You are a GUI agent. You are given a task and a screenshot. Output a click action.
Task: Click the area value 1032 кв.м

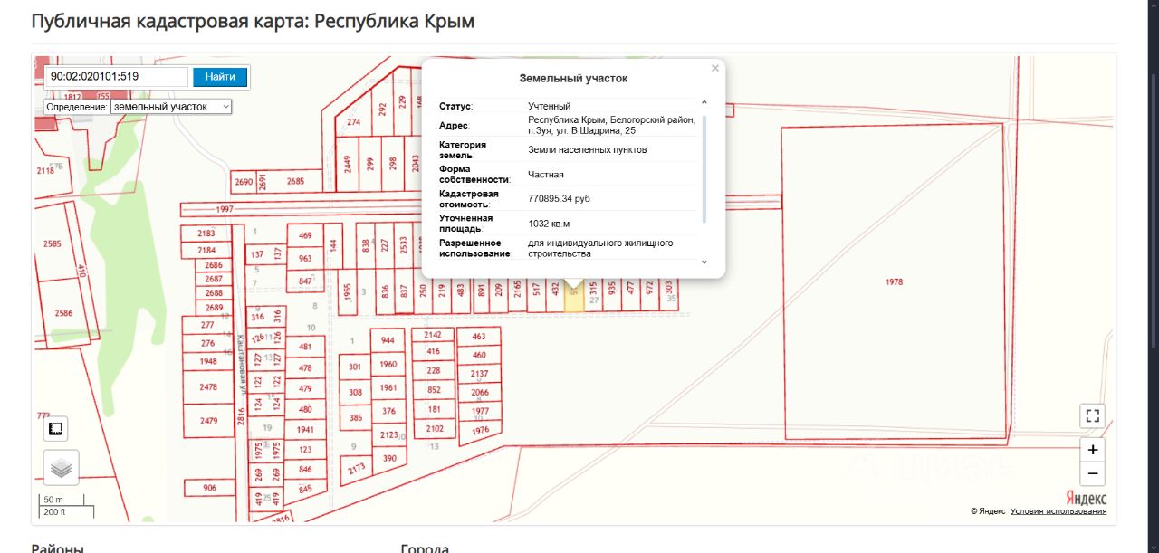549,224
